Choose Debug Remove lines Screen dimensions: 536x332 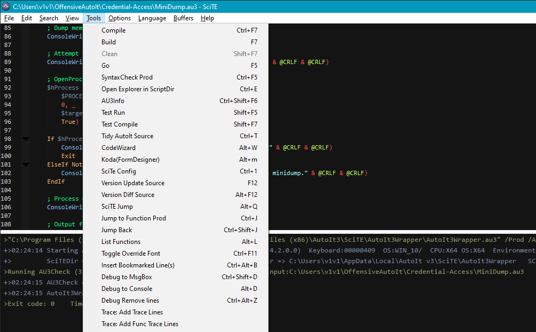(x=176, y=300)
